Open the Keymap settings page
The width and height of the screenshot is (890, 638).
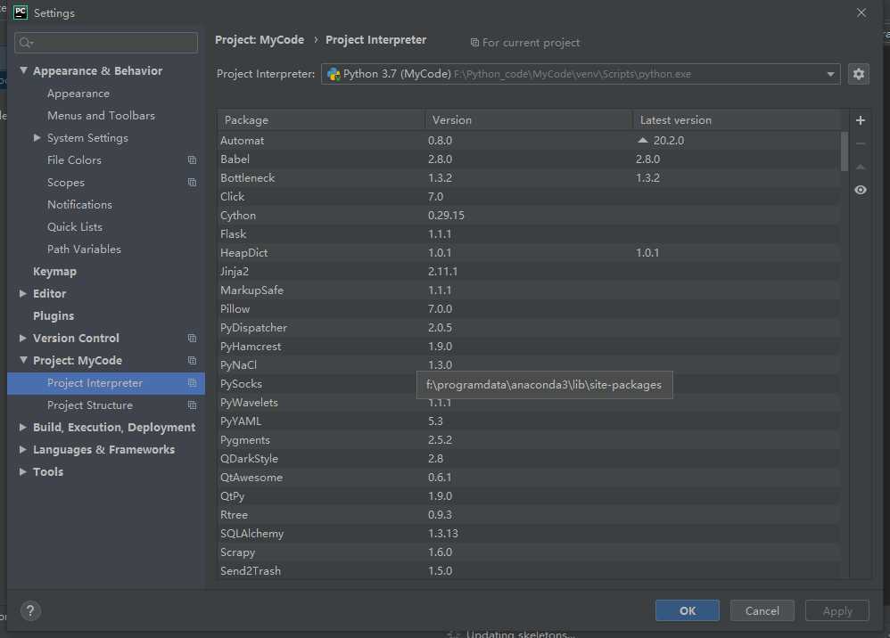[x=54, y=271]
